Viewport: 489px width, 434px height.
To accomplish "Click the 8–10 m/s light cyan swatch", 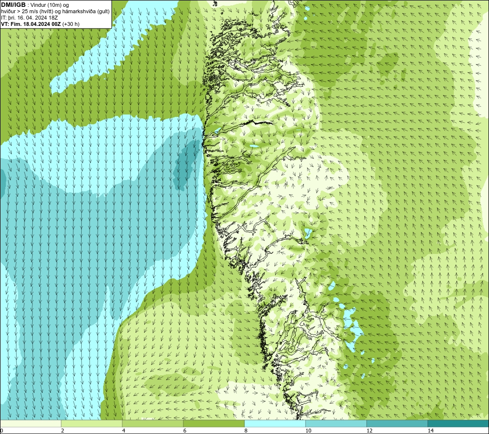I will [x=275, y=424].
